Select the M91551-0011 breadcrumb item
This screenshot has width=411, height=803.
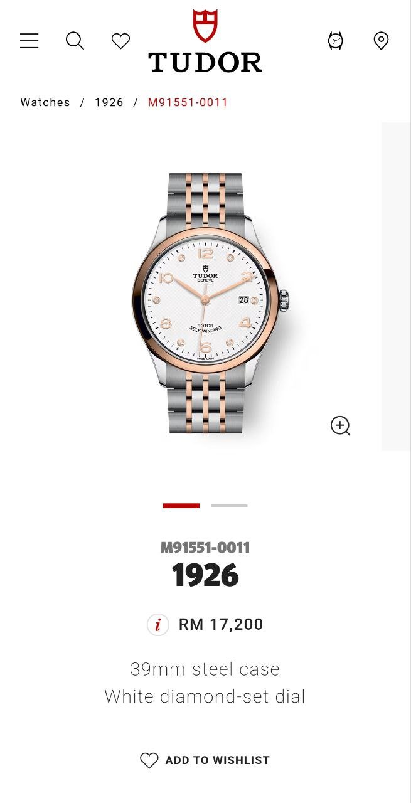pos(188,102)
